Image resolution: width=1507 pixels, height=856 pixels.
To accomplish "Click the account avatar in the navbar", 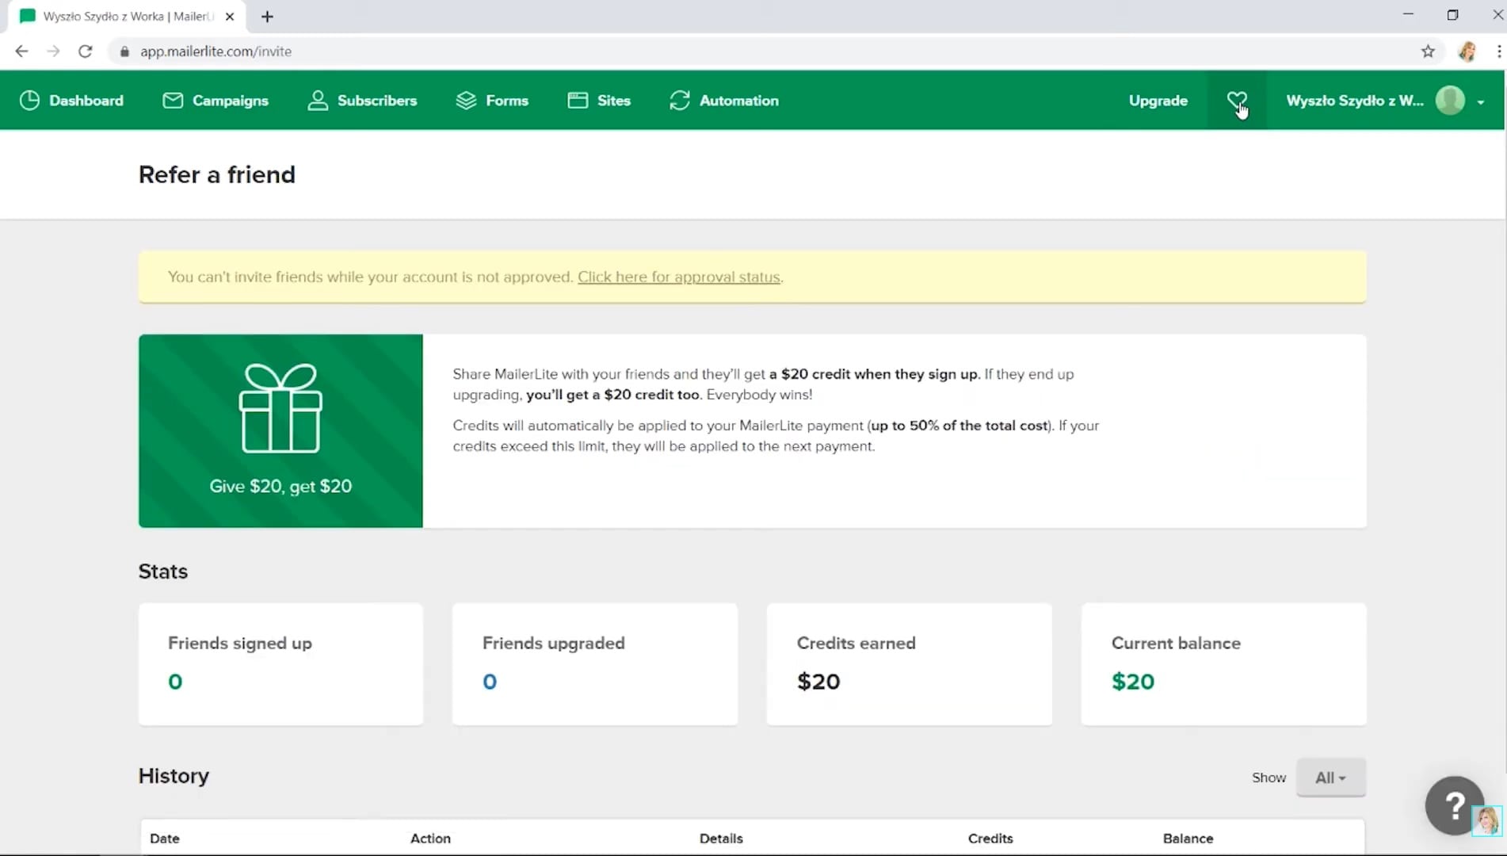I will click(1450, 101).
